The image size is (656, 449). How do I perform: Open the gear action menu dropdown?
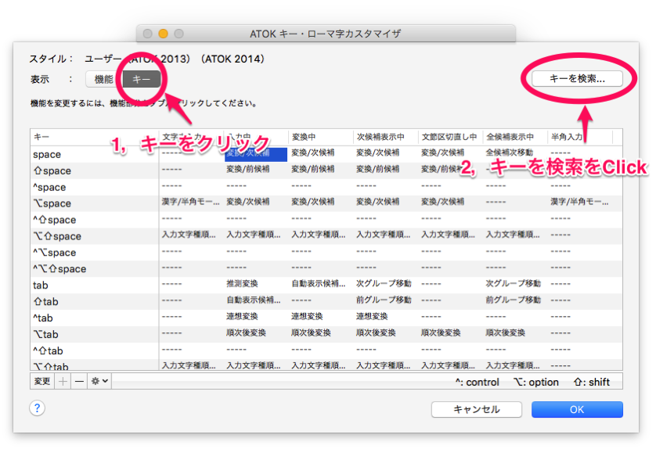click(x=99, y=381)
